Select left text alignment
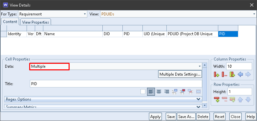The image size is (257, 121). (151, 92)
